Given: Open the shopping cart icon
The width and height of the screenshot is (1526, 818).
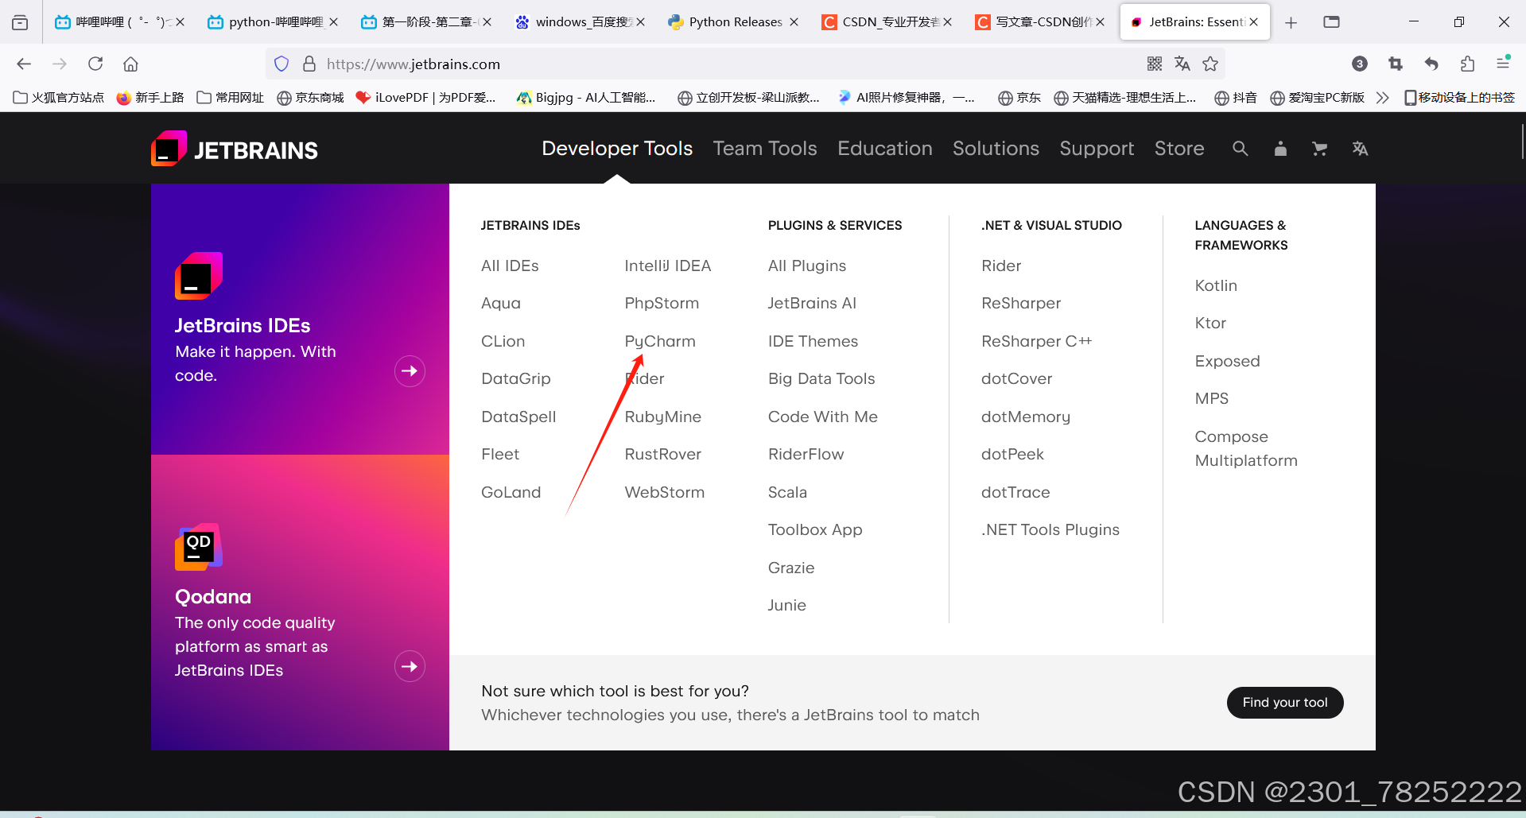Looking at the screenshot, I should coord(1320,149).
